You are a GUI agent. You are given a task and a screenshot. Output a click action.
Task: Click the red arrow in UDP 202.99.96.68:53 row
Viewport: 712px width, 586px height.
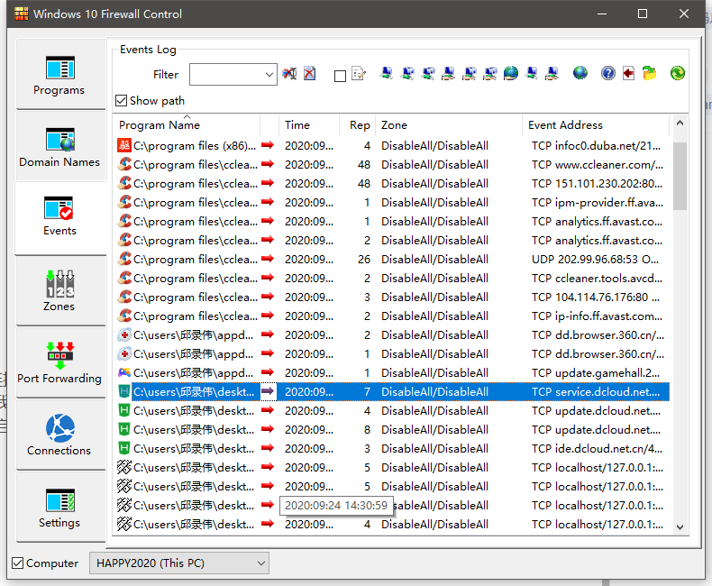point(268,259)
